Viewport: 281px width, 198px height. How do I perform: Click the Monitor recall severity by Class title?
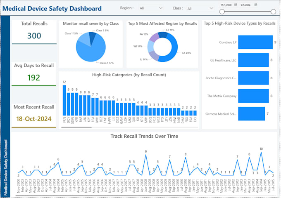point(90,24)
